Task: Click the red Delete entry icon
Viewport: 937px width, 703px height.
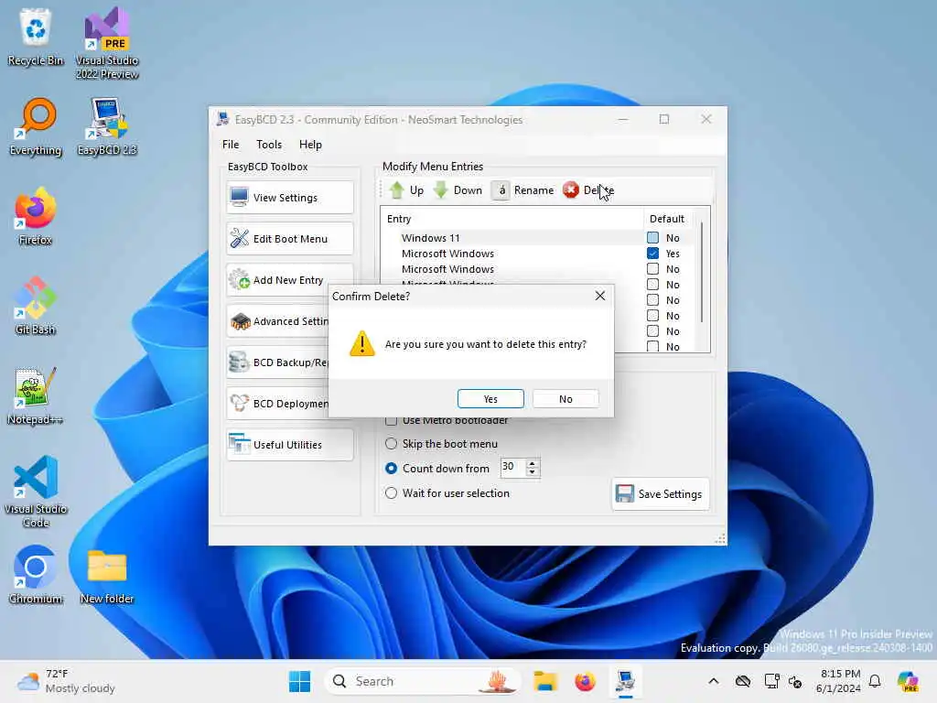Action: (x=571, y=190)
